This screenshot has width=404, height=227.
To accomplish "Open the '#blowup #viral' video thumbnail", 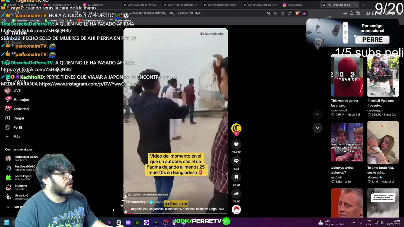I will point(347,142).
